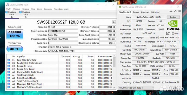This screenshot has height=95, width=187.
Task: Click the GPU-Z refresh icon
Action: coord(175,11)
